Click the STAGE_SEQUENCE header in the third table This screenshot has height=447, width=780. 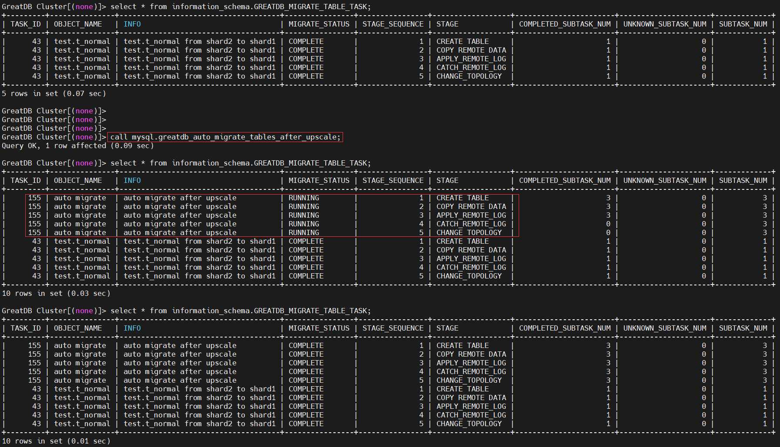(x=393, y=328)
